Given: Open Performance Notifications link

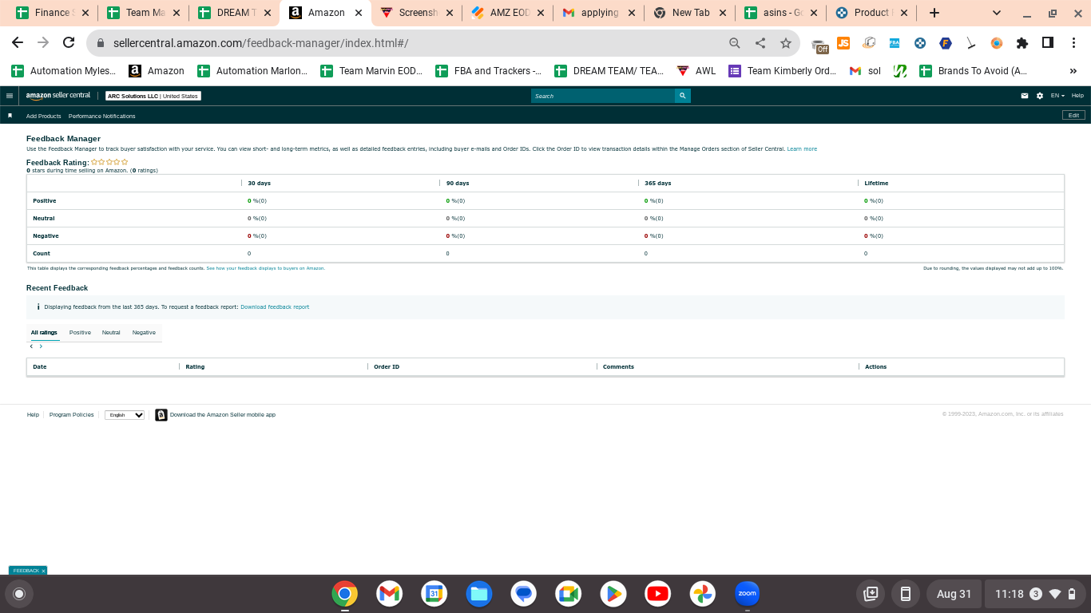Looking at the screenshot, I should [x=102, y=117].
